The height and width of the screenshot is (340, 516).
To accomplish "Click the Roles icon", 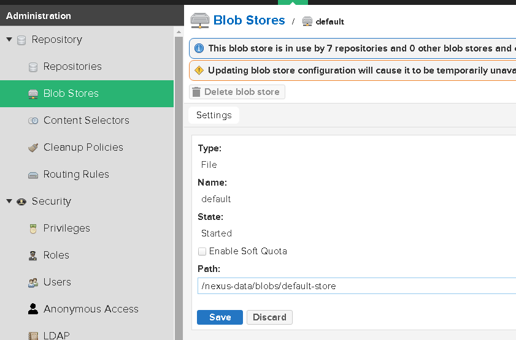I will click(33, 255).
